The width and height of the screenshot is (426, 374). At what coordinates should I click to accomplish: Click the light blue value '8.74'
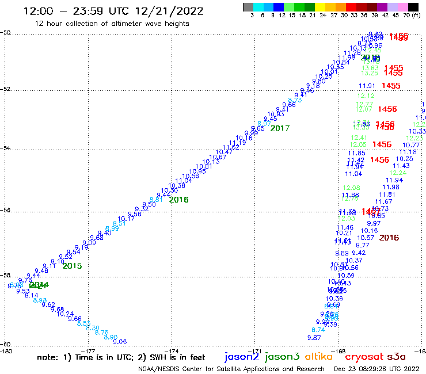tap(318, 330)
